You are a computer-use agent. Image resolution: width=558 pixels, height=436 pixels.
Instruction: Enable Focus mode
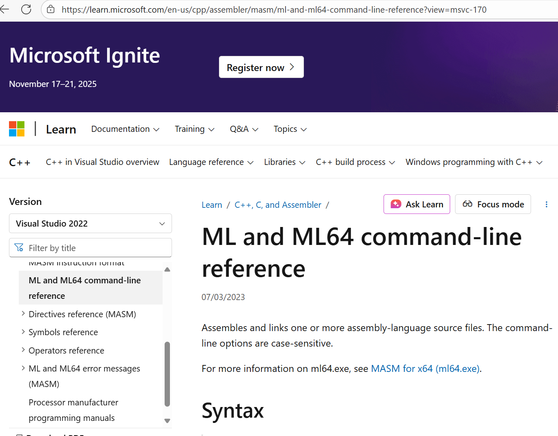pyautogui.click(x=493, y=204)
